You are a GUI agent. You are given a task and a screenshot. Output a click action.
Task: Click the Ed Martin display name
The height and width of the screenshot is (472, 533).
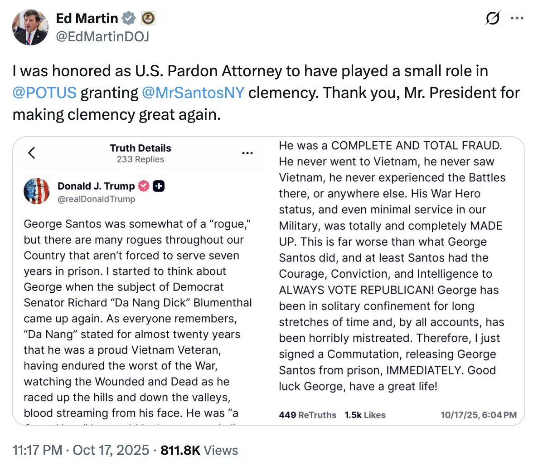point(87,18)
